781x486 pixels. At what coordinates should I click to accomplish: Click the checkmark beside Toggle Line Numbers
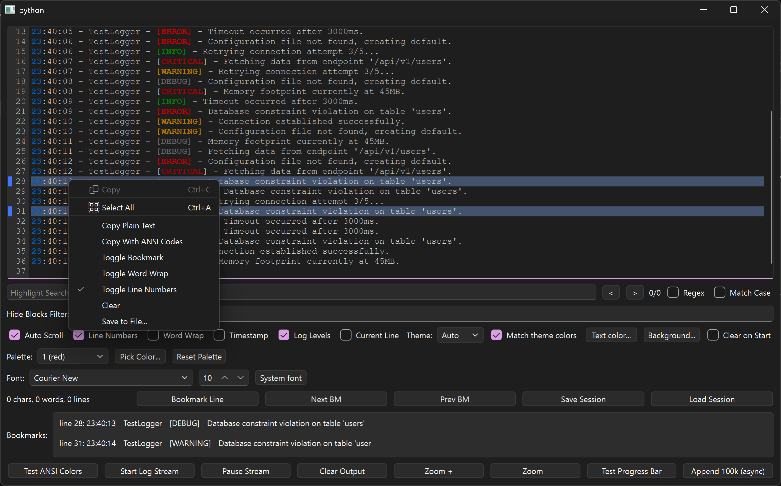point(81,289)
